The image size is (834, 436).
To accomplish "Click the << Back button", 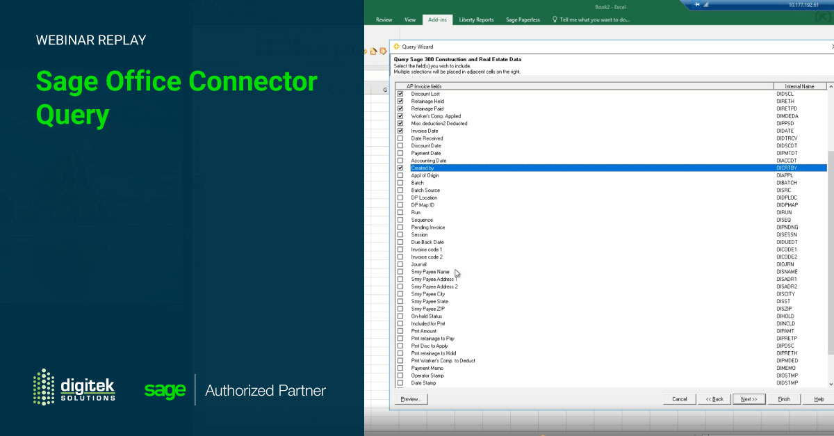I will pos(714,399).
